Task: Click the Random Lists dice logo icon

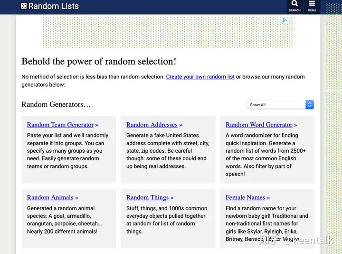Action: [24, 6]
